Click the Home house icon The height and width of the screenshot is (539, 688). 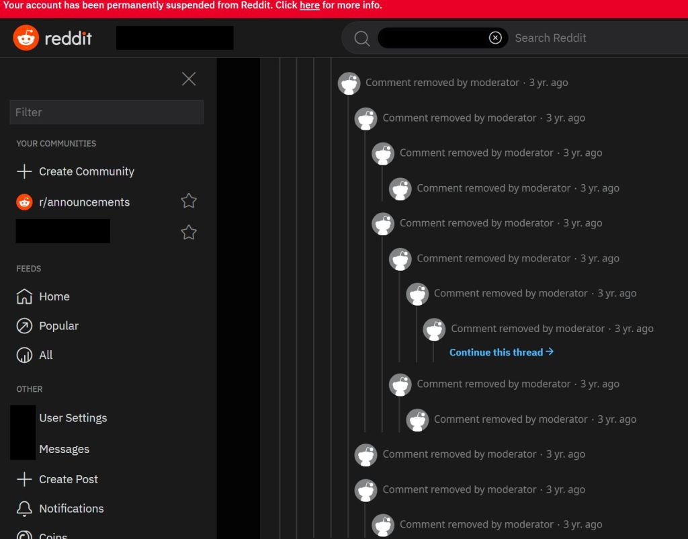click(x=24, y=296)
